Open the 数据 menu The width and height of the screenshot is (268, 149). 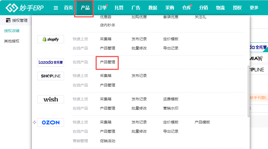click(x=153, y=8)
